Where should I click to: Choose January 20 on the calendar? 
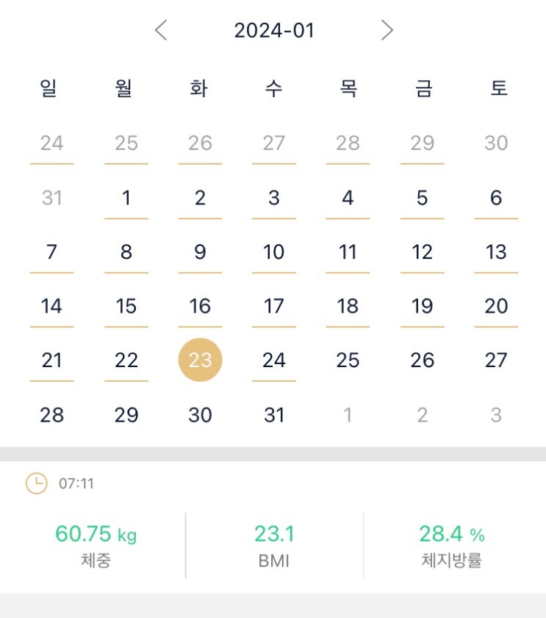(x=496, y=306)
